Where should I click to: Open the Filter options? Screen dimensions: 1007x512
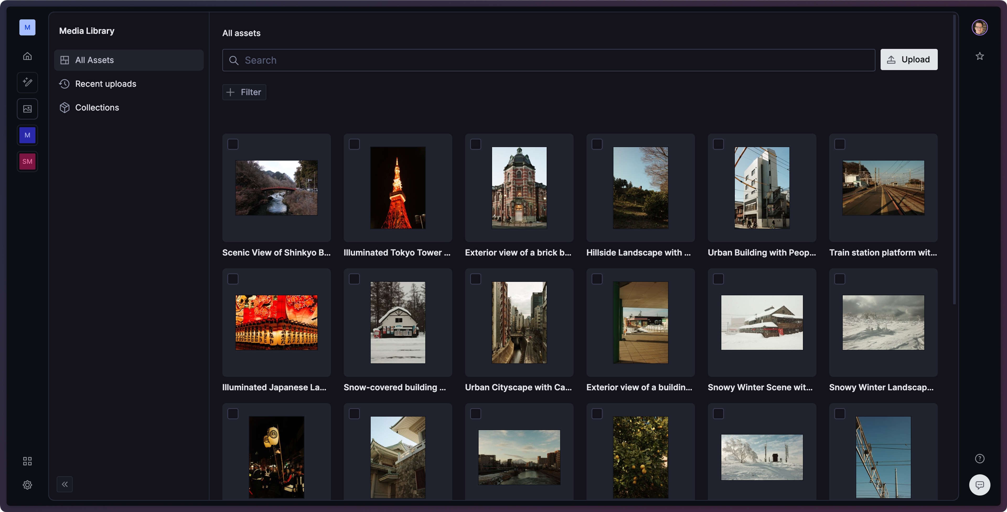[x=244, y=92]
